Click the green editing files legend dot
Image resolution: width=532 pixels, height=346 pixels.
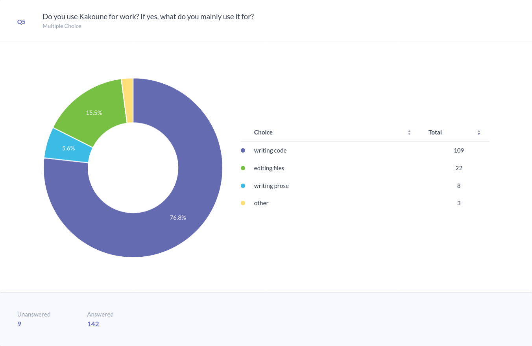[x=243, y=168]
